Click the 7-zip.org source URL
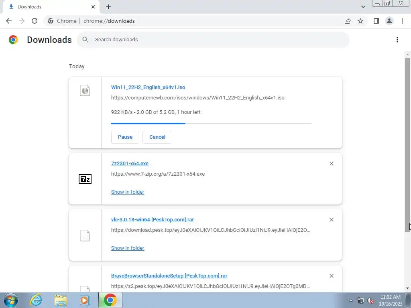The width and height of the screenshot is (411, 308). coord(158,174)
